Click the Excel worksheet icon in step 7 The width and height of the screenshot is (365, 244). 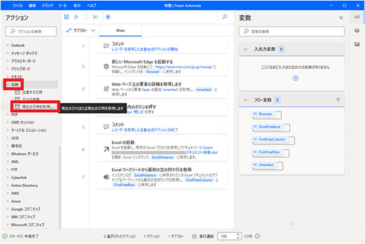point(106,177)
